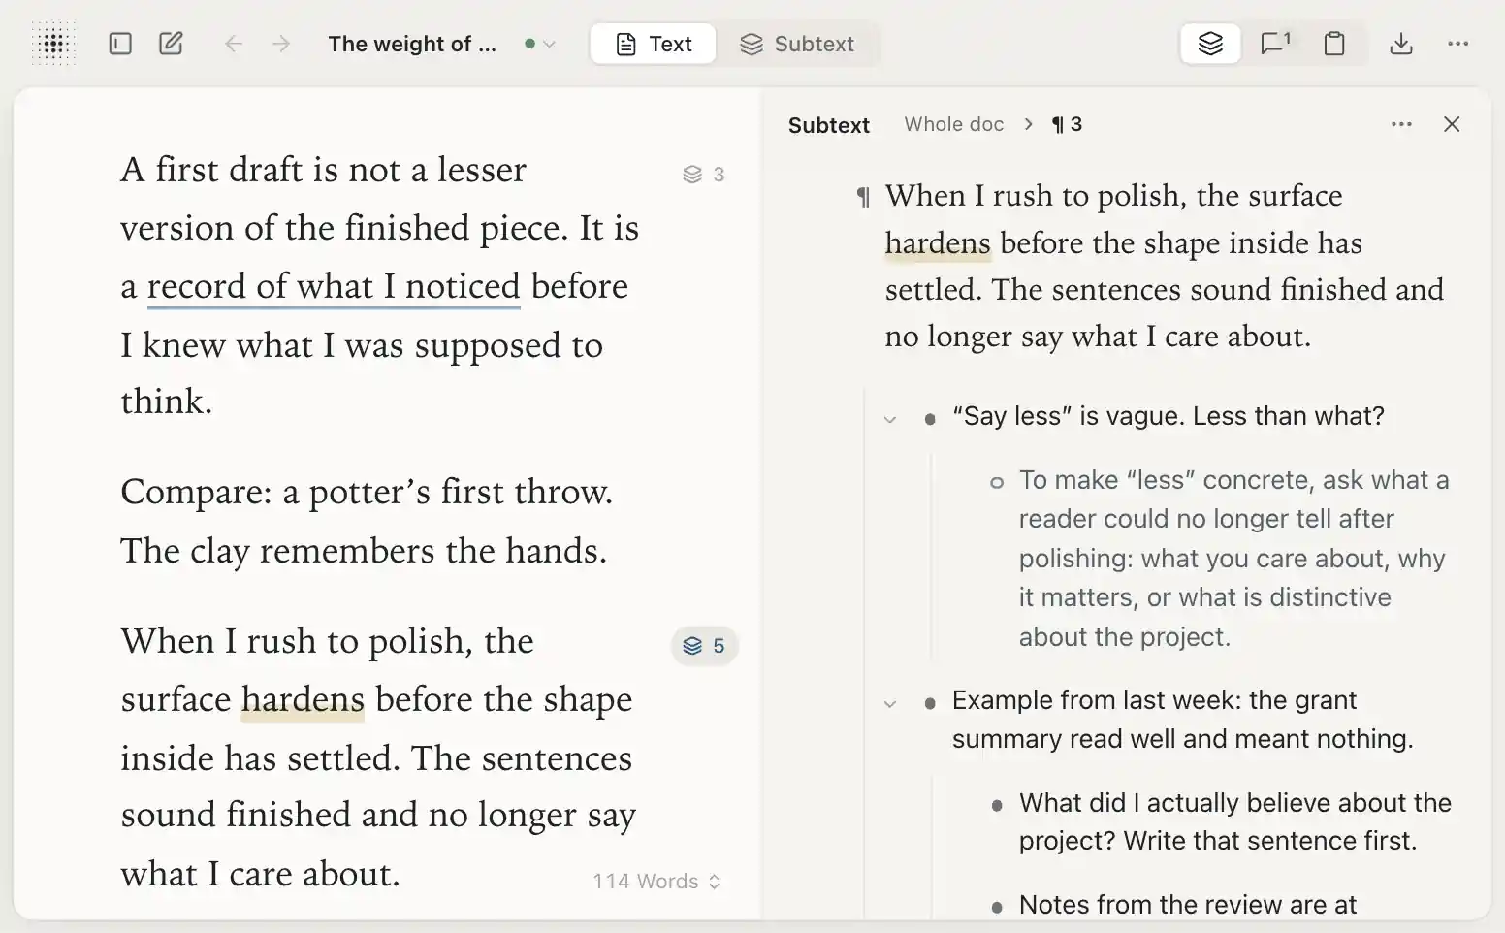This screenshot has width=1505, height=933.
Task: Click the download export icon
Action: (1401, 44)
